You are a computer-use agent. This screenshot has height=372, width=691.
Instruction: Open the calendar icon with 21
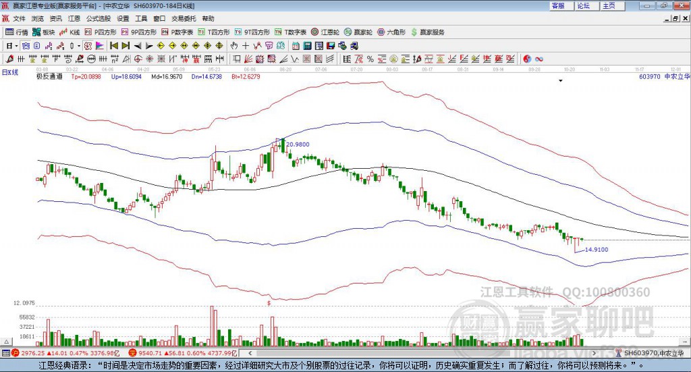(x=296, y=46)
